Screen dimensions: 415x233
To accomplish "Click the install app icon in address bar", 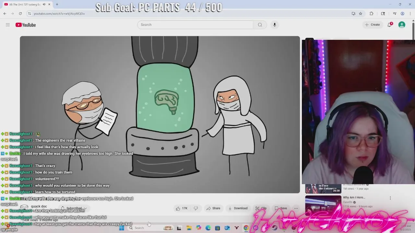I will click(x=353, y=14).
